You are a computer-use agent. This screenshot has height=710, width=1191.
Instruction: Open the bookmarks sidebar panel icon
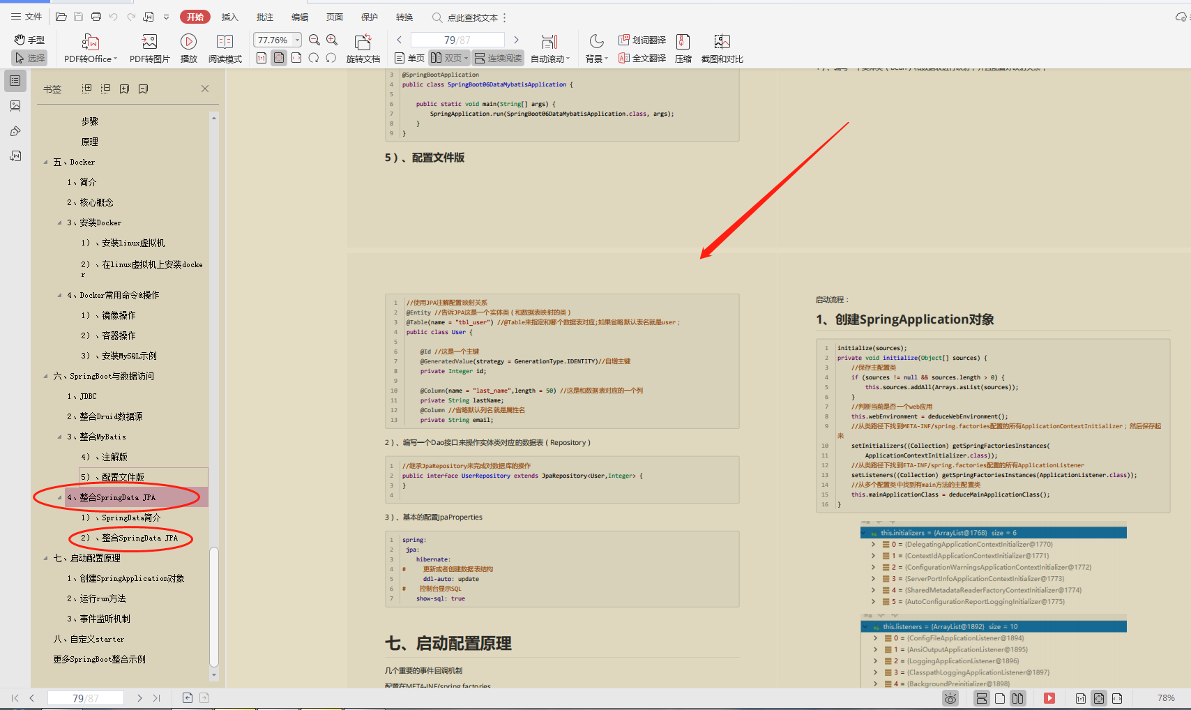coord(15,81)
